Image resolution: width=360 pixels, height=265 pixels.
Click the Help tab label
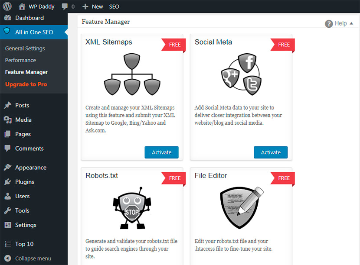tap(340, 23)
